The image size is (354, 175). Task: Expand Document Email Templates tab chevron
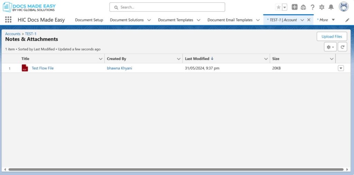258,20
